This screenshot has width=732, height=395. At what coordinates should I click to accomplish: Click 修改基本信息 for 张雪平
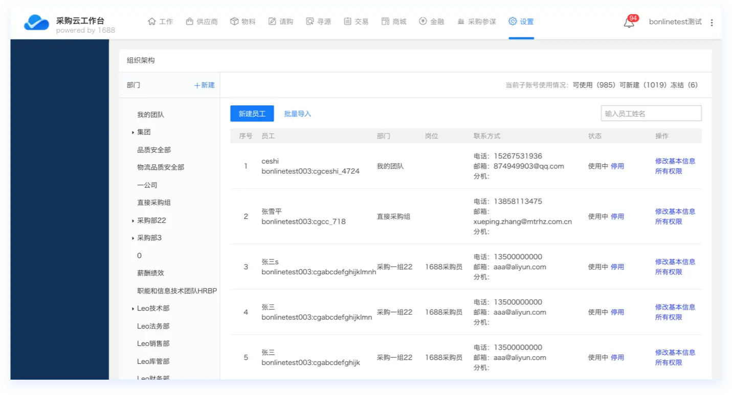[x=675, y=211]
